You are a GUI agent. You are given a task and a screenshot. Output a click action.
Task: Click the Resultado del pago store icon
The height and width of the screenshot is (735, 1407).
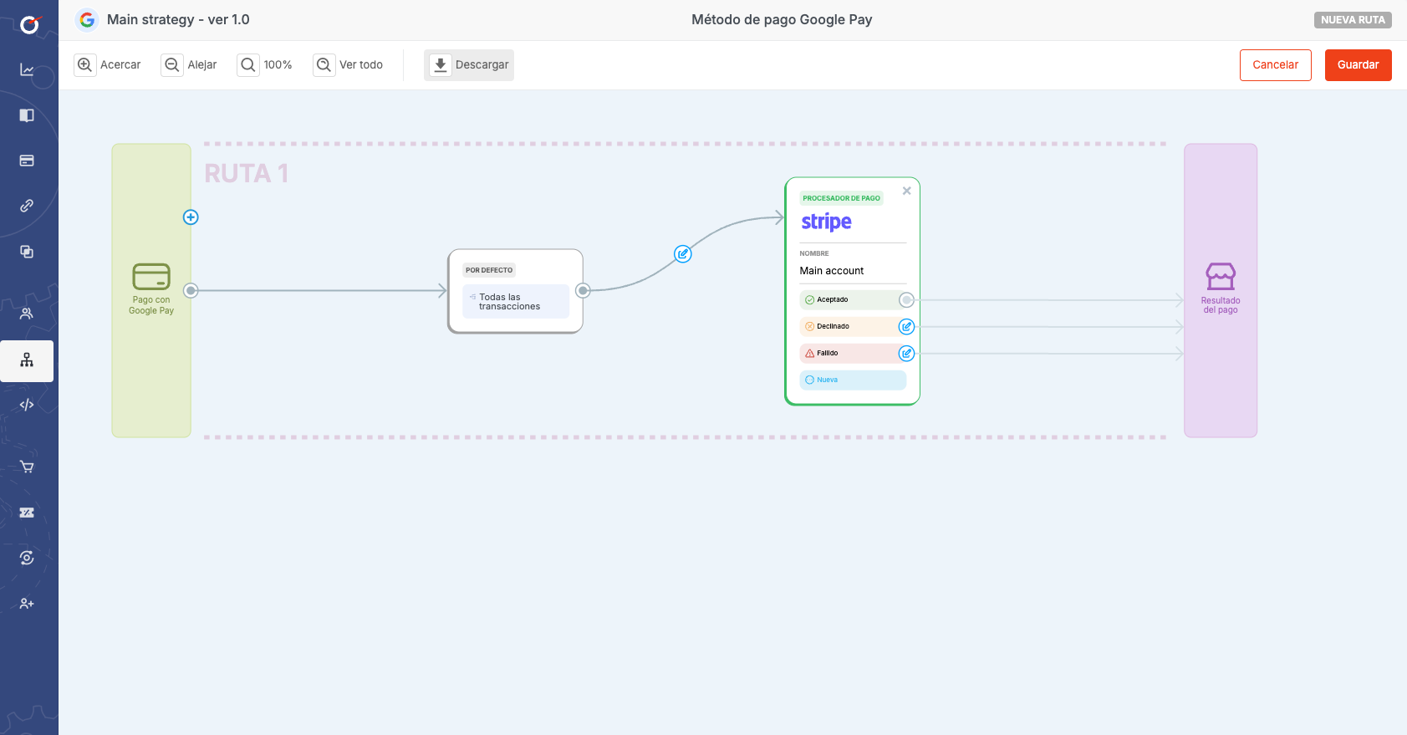pos(1221,276)
